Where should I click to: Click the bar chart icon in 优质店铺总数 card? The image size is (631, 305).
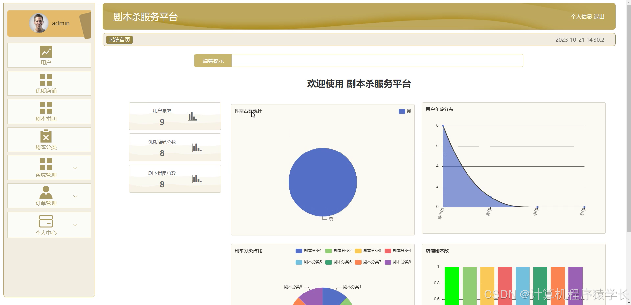tap(197, 148)
